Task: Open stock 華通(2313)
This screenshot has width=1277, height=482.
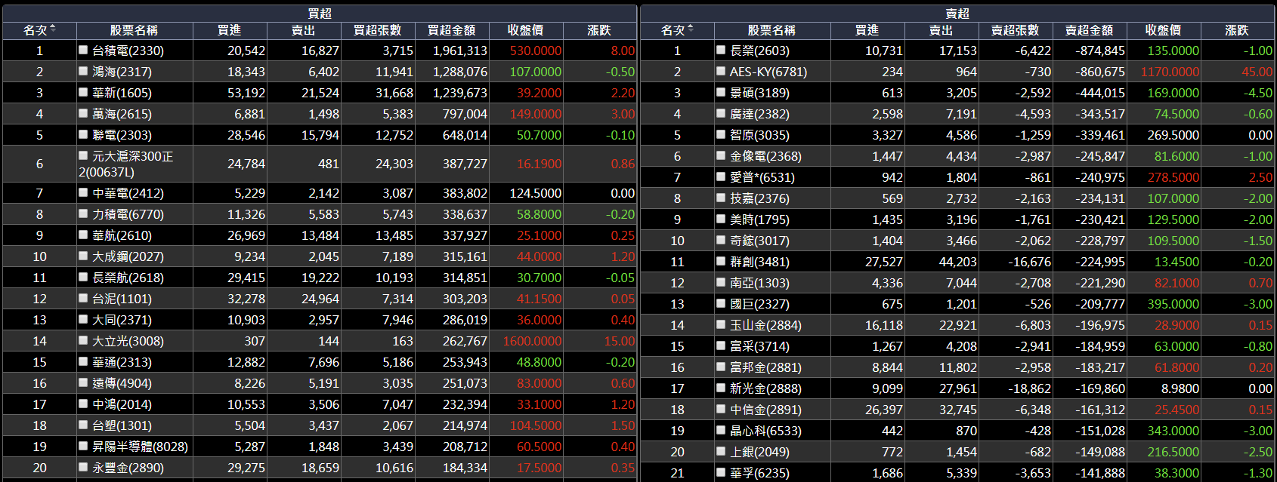Action: coord(122,362)
